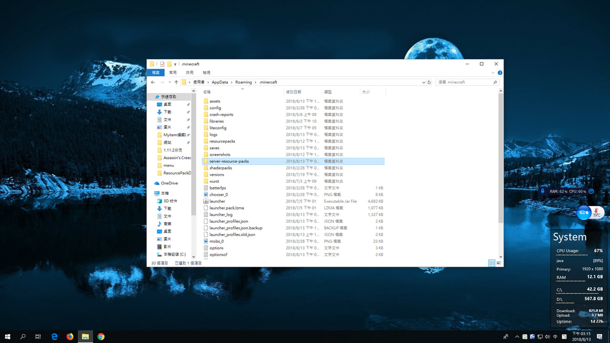Image resolution: width=610 pixels, height=343 pixels.
Task: Switch to details view mode
Action: pos(492,263)
